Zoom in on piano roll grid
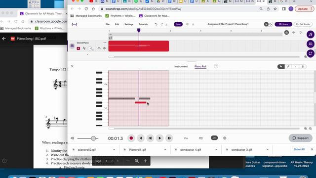The image size is (316, 178). [x=306, y=129]
